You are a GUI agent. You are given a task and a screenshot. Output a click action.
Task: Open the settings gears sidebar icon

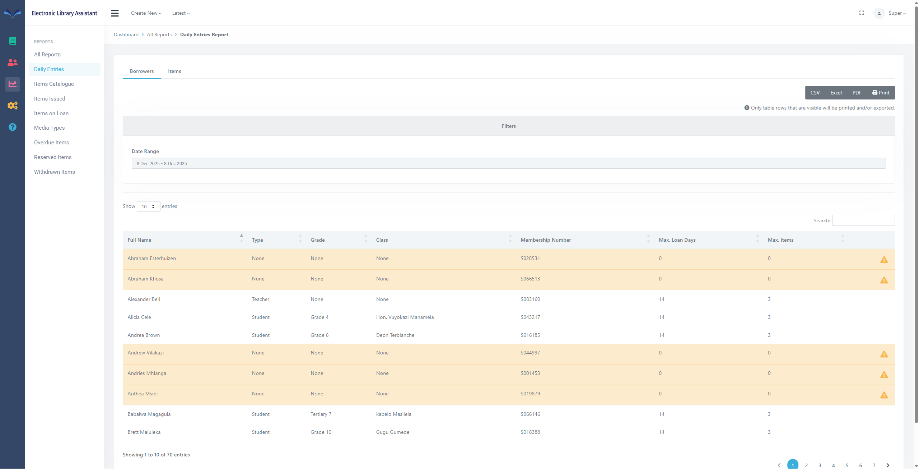coord(13,106)
